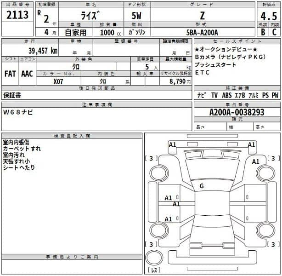Click the inspector note シートへたり
The image size is (282, 276).
[19, 167]
